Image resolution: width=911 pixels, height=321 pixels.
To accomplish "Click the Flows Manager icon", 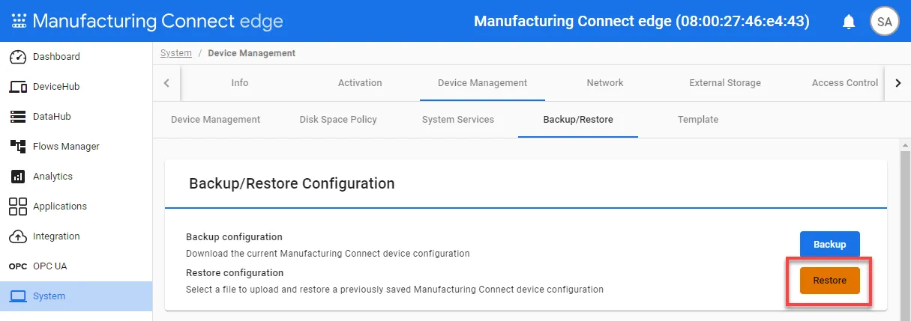I will (18, 147).
